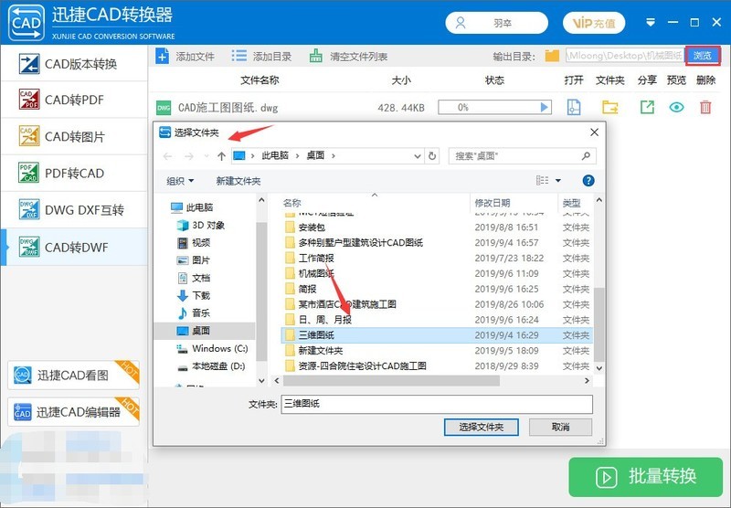This screenshot has height=508, width=731.
Task: Click the help question mark in dialog
Action: coord(588,181)
